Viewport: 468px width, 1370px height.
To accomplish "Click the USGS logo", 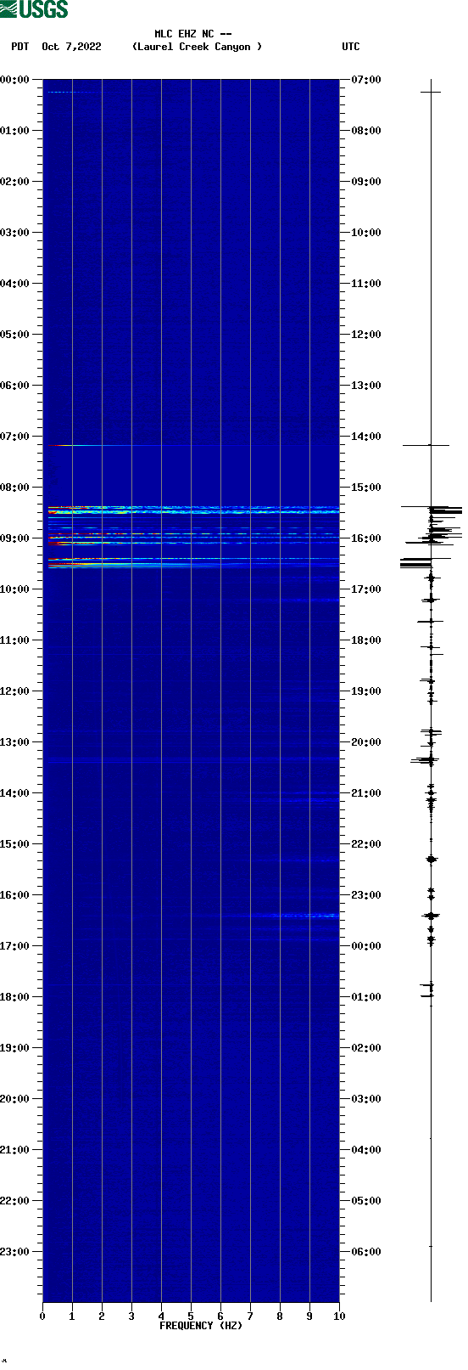I will point(34,9).
